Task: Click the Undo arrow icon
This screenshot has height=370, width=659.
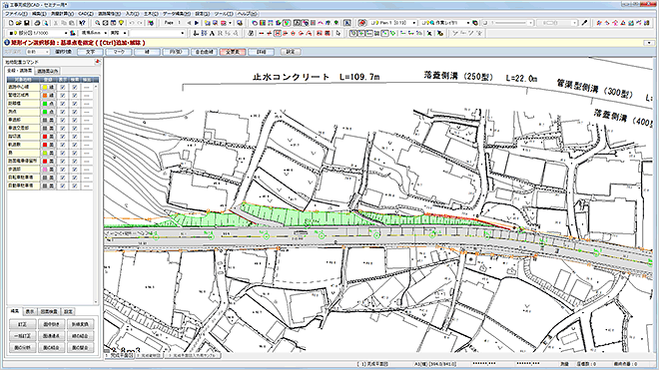Action: [132, 23]
